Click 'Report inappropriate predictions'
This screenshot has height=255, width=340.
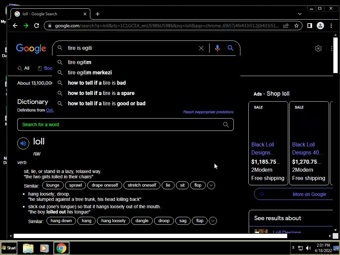208,112
